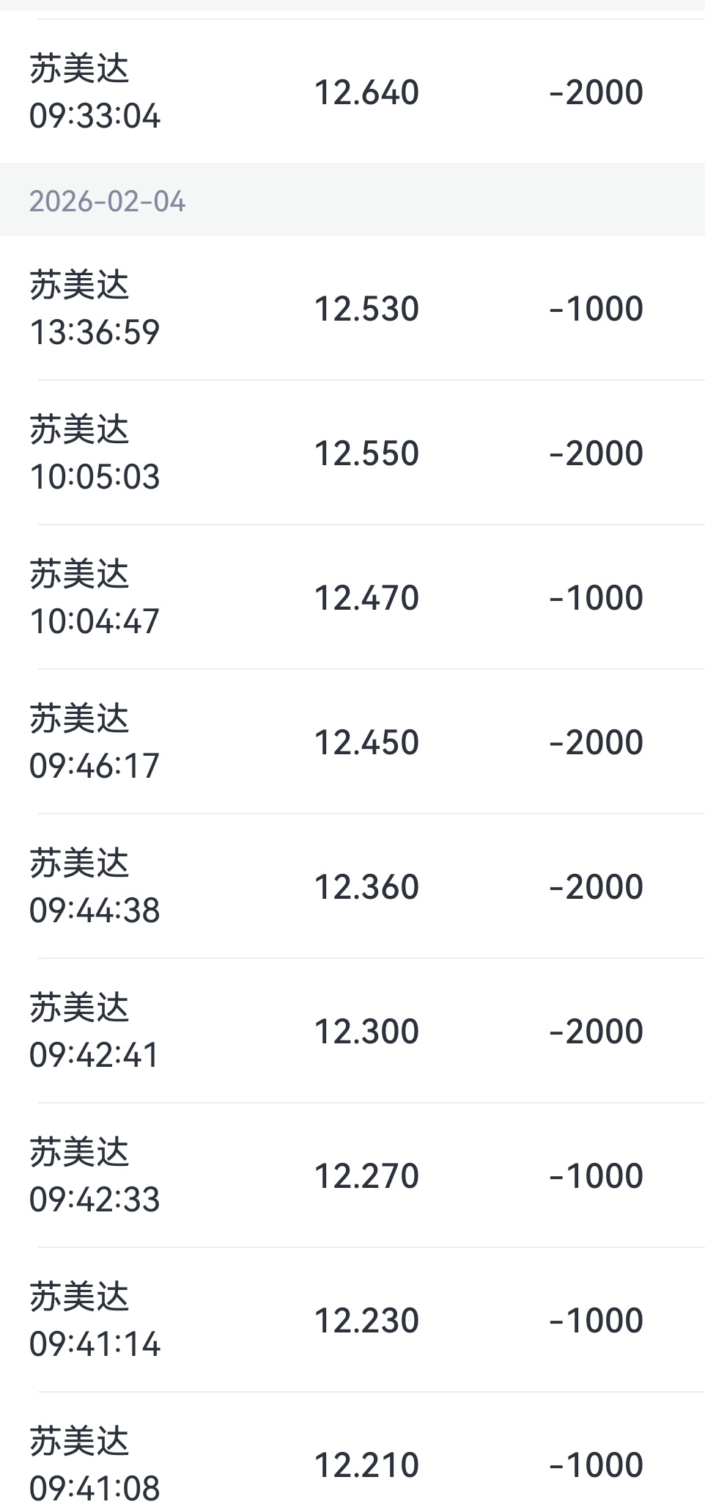705x1510 pixels.
Task: Open the 苏美达 trade at 13:36:59
Action: [x=352, y=308]
